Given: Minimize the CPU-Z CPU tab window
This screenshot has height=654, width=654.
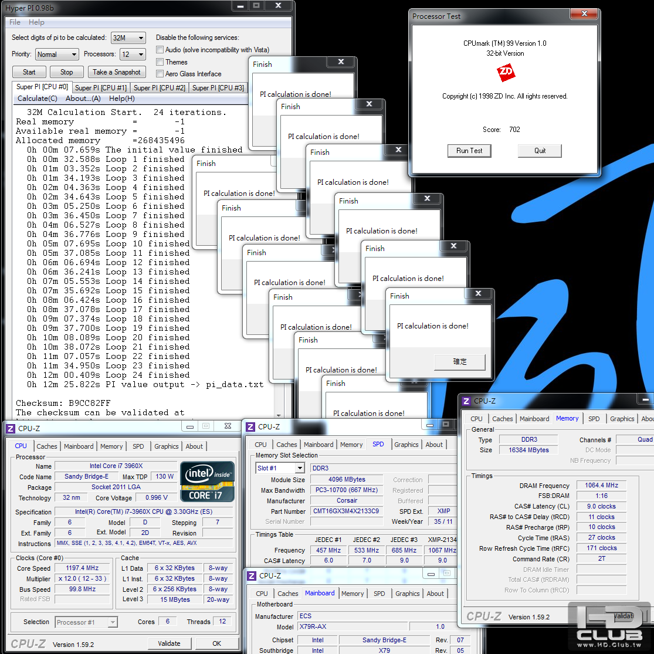Looking at the screenshot, I should tap(190, 426).
